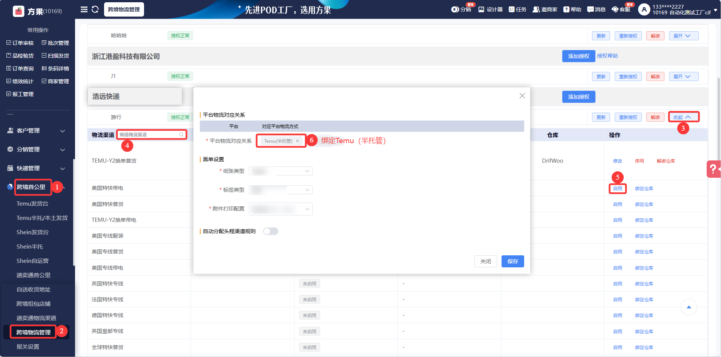Click 修改 for TEMU-Y2换单普货
The height and width of the screenshot is (357, 721).
[x=618, y=161]
